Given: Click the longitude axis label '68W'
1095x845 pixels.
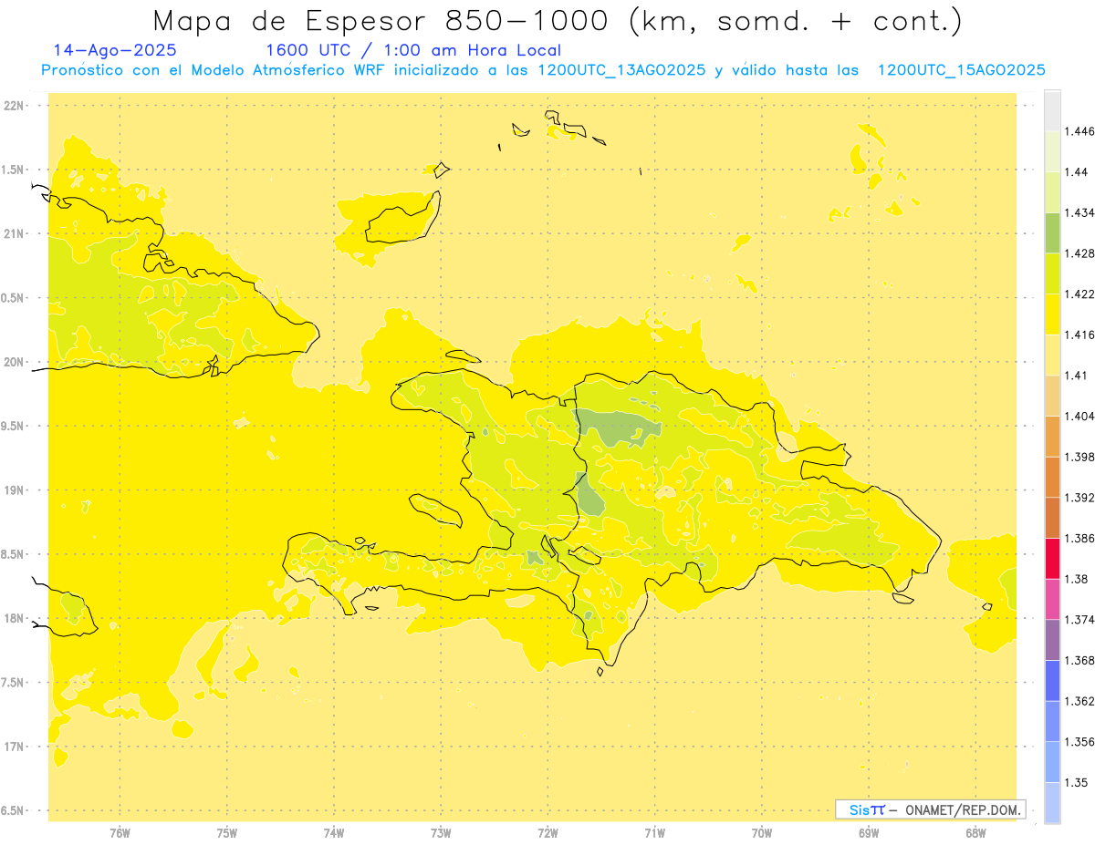Looking at the screenshot, I should [x=975, y=834].
